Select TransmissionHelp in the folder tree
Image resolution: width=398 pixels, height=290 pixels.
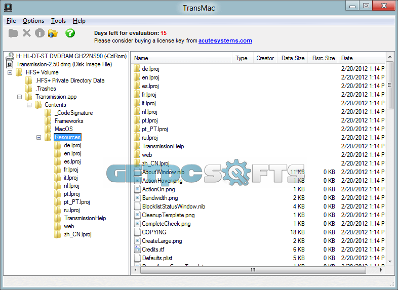85,218
